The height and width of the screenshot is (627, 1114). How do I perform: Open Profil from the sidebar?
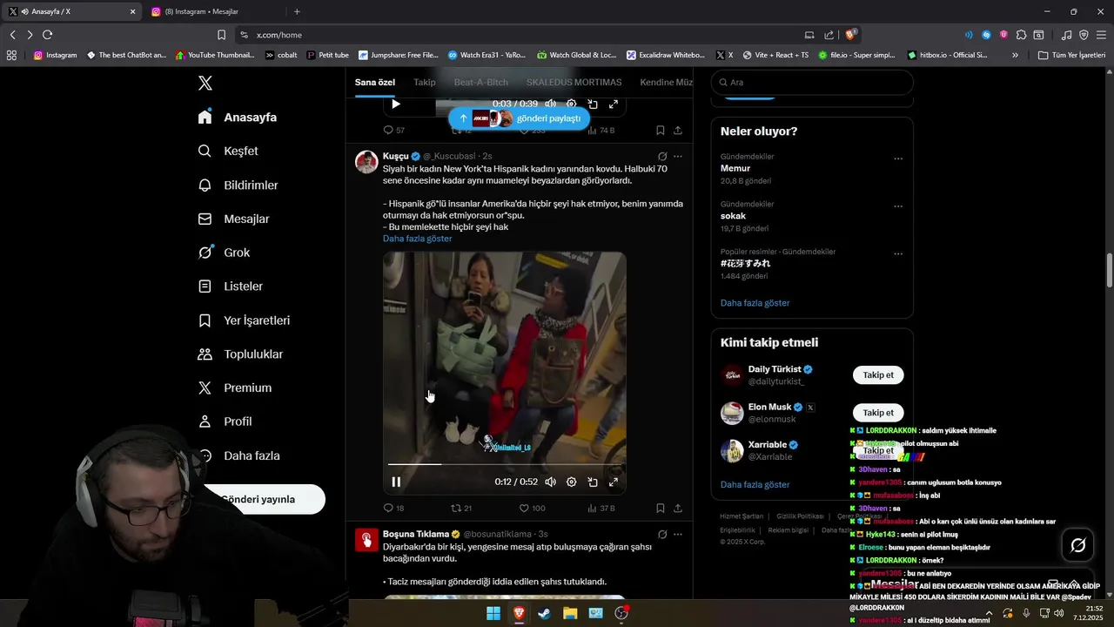(225, 421)
